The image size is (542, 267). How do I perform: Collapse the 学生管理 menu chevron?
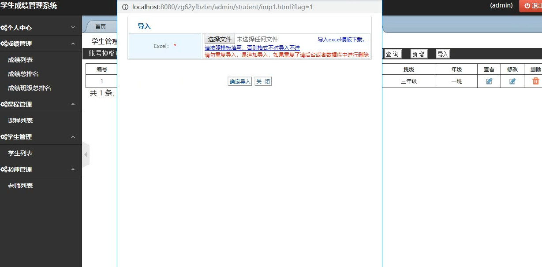click(73, 137)
